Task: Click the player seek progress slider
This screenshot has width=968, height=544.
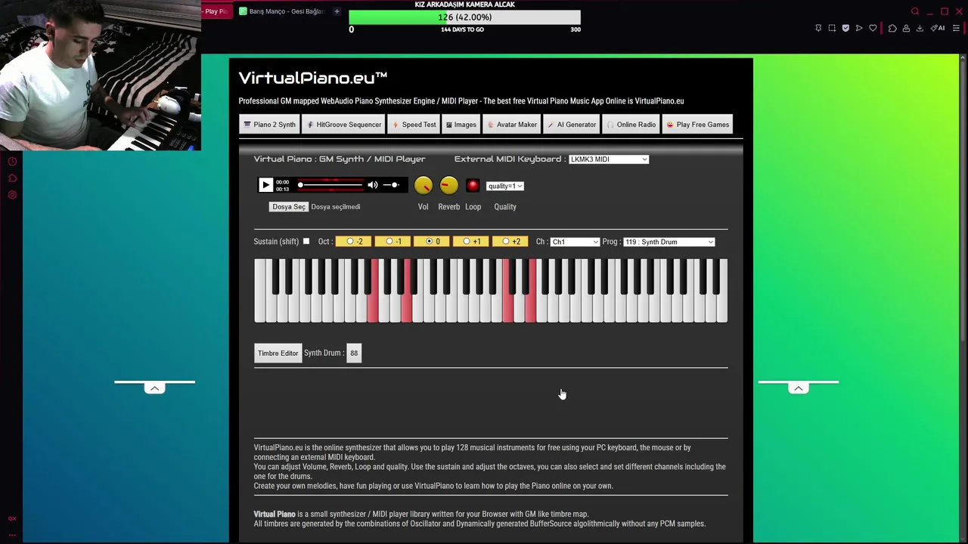Action: tap(330, 185)
